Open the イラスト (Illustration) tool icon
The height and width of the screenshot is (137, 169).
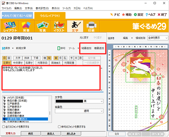click(59, 26)
